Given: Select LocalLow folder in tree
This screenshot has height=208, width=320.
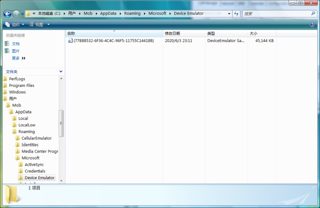Looking at the screenshot, I should (x=27, y=125).
